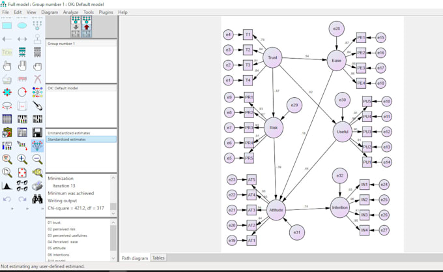Click the Trust latent variable ellipse
The height and width of the screenshot is (272, 443).
(x=272, y=57)
